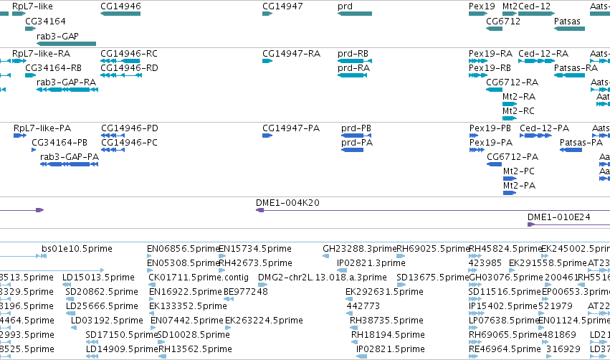Select the Patsas gene bar
This screenshot has height=360, width=610.
point(569,29)
